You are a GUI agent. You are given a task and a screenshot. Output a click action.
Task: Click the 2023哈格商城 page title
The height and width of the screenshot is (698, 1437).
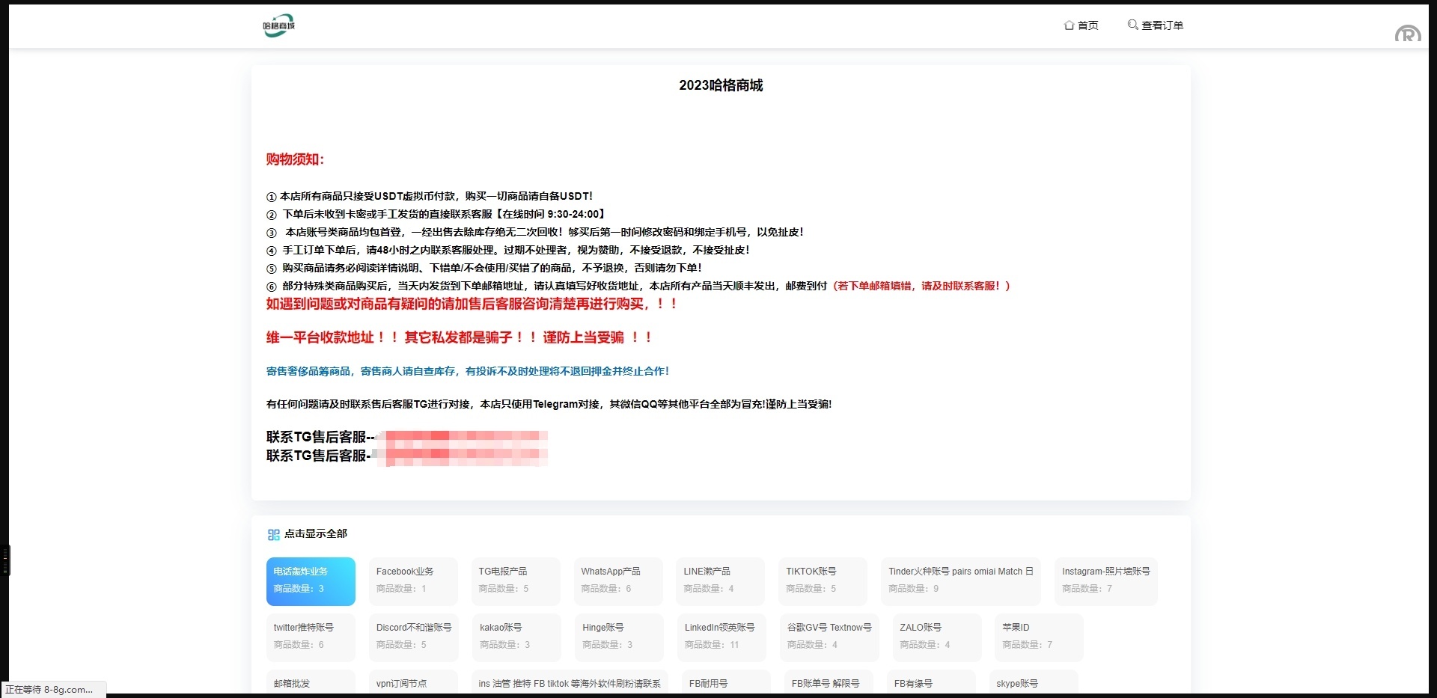721,85
